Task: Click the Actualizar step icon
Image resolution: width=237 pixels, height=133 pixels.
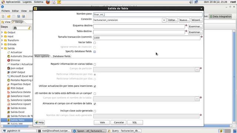Action: (x=9, y=52)
